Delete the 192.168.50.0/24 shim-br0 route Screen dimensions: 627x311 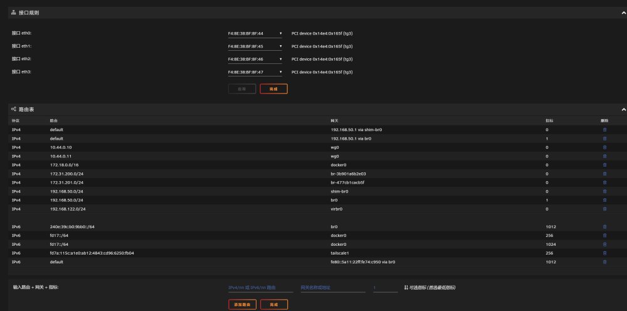coord(604,191)
